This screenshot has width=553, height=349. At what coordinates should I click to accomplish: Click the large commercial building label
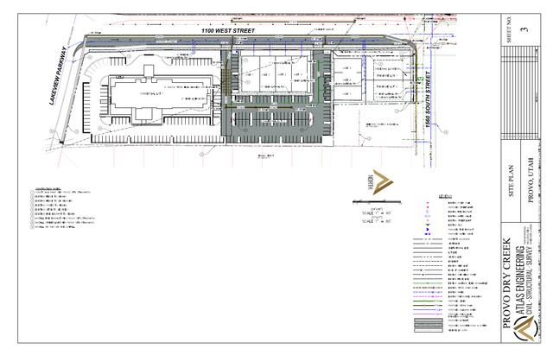pos(152,93)
